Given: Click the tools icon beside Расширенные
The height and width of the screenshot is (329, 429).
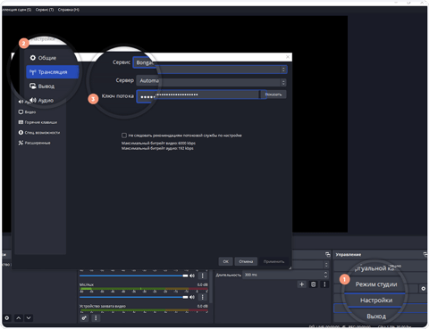Looking at the screenshot, I should point(21,143).
